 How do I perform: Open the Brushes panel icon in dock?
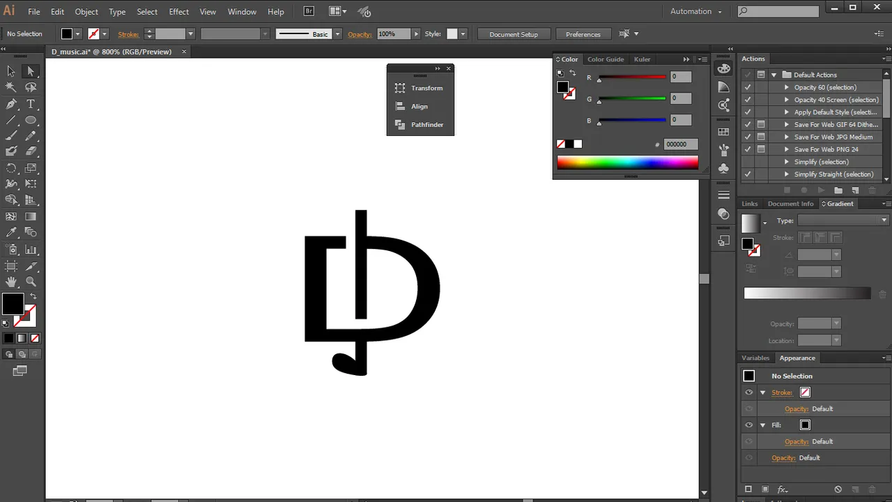(724, 150)
